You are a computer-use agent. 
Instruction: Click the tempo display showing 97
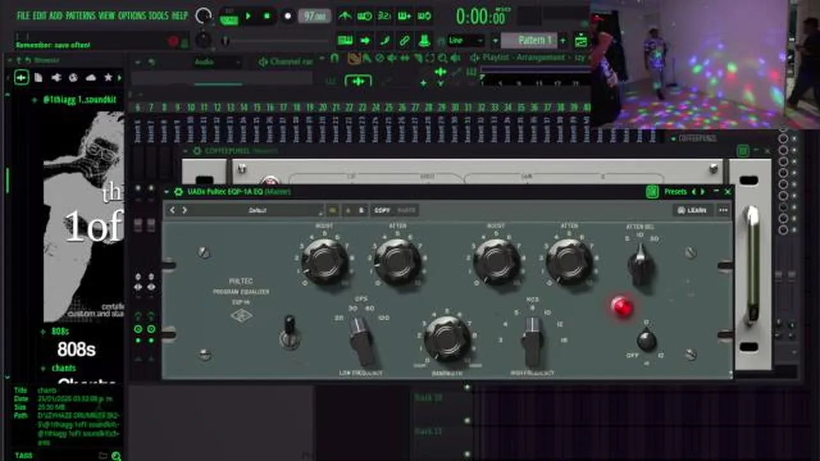(315, 16)
